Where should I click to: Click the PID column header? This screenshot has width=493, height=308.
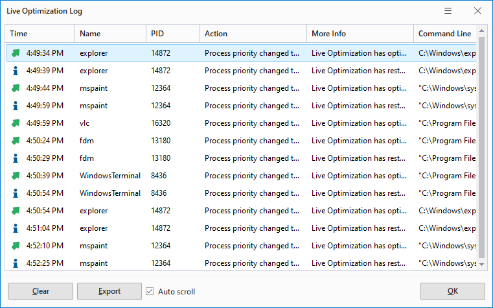172,34
